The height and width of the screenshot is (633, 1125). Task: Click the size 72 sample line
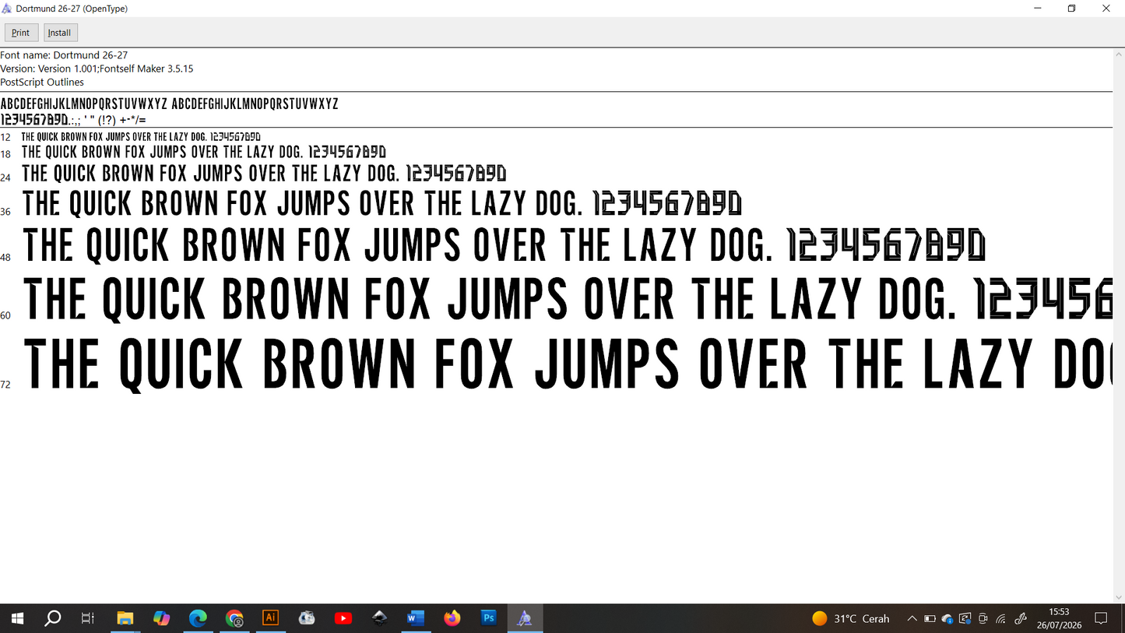568,364
